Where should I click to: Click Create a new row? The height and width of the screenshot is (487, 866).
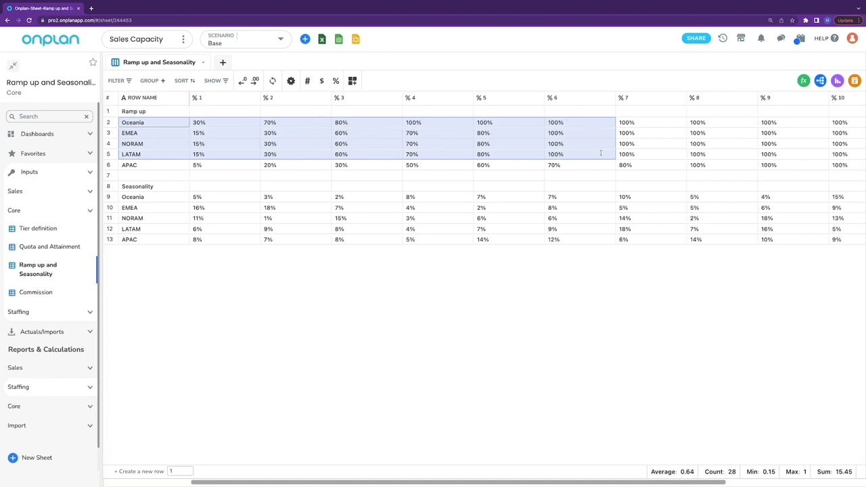click(x=139, y=471)
